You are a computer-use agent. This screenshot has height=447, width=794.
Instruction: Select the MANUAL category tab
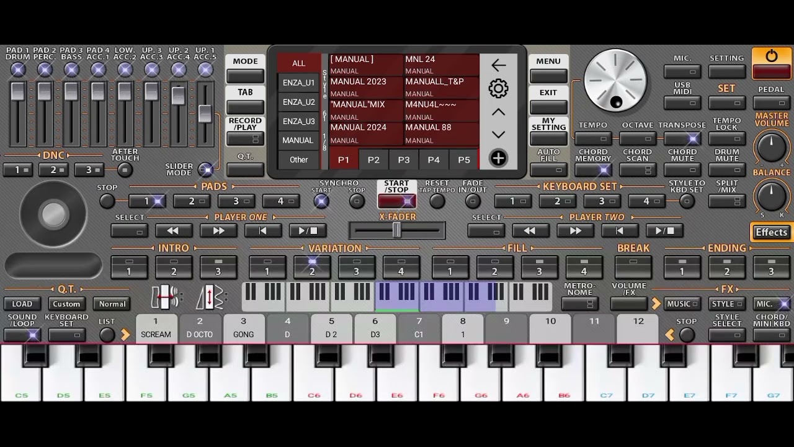(298, 140)
